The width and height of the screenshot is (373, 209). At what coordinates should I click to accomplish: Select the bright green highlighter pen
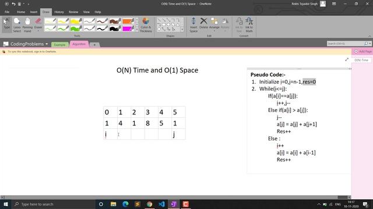pyautogui.click(x=76, y=28)
